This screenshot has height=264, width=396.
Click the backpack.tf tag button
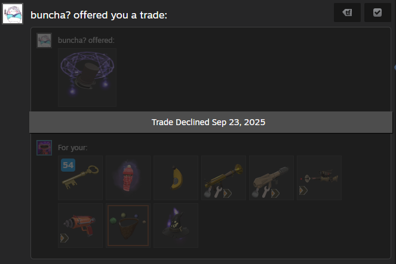347,13
